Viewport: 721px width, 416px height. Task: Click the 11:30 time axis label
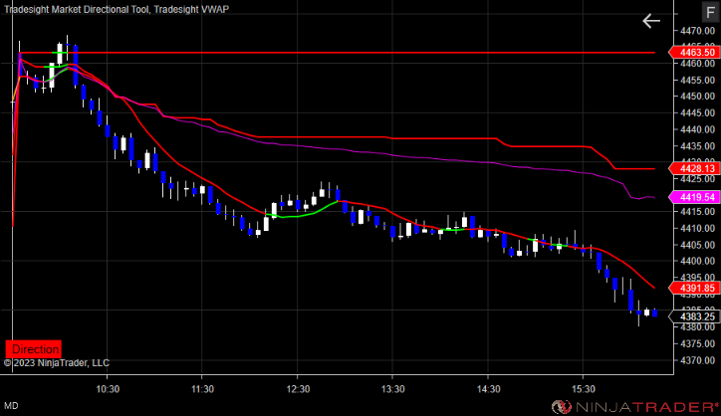[203, 389]
